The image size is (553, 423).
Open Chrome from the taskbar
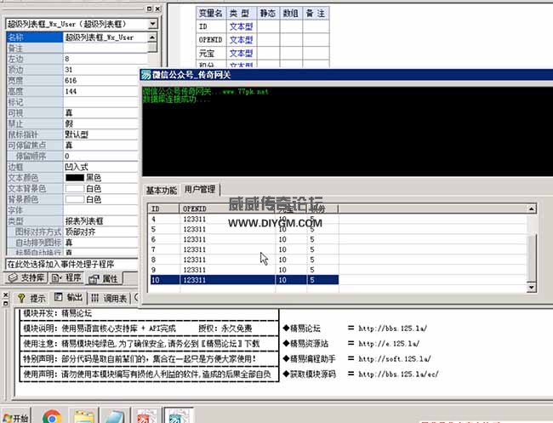click(52, 416)
